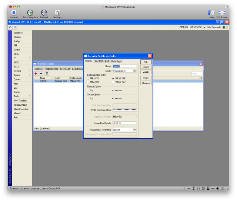237x201 pixels.
Task: Open the Wireless menu item
Action: coord(17,37)
